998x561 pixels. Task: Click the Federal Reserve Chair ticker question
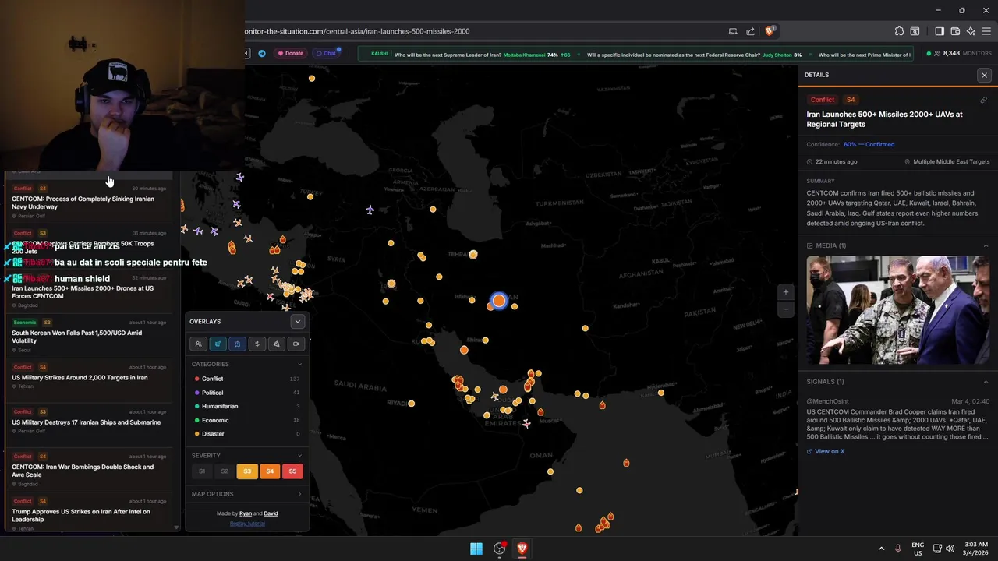pyautogui.click(x=694, y=55)
